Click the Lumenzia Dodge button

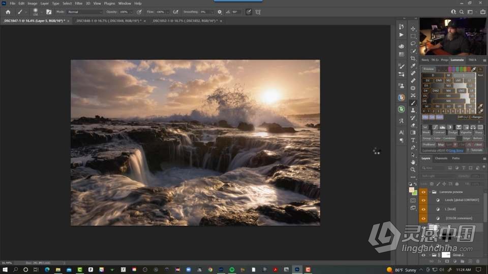(x=453, y=132)
